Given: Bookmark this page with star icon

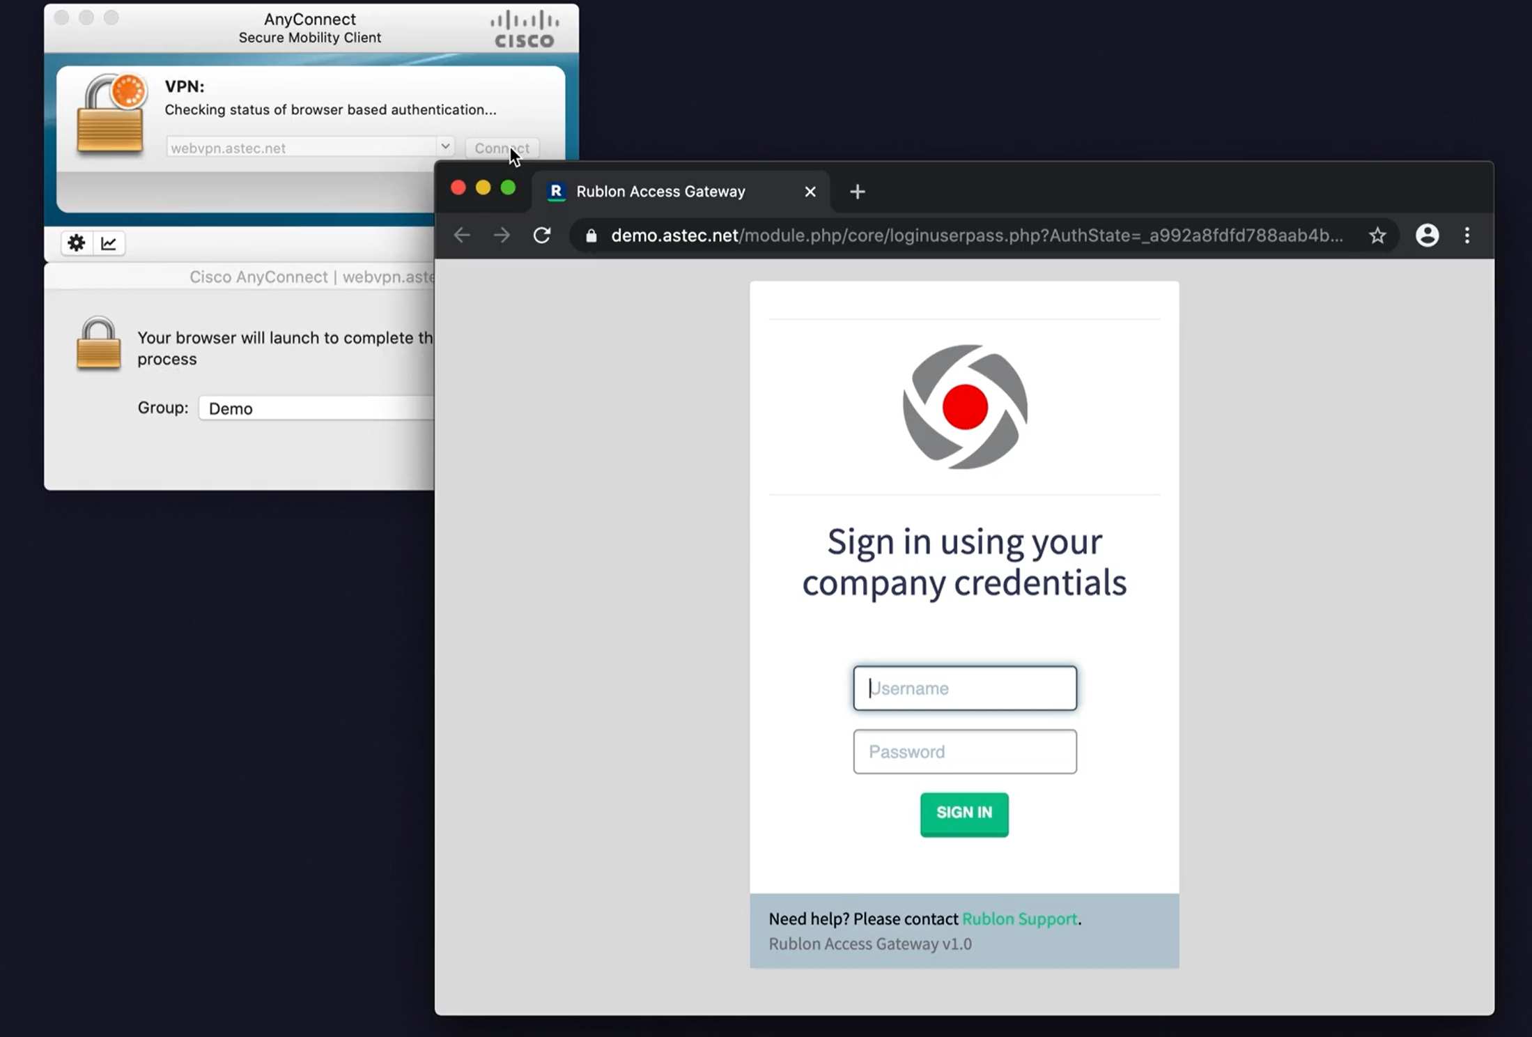Looking at the screenshot, I should tap(1377, 236).
